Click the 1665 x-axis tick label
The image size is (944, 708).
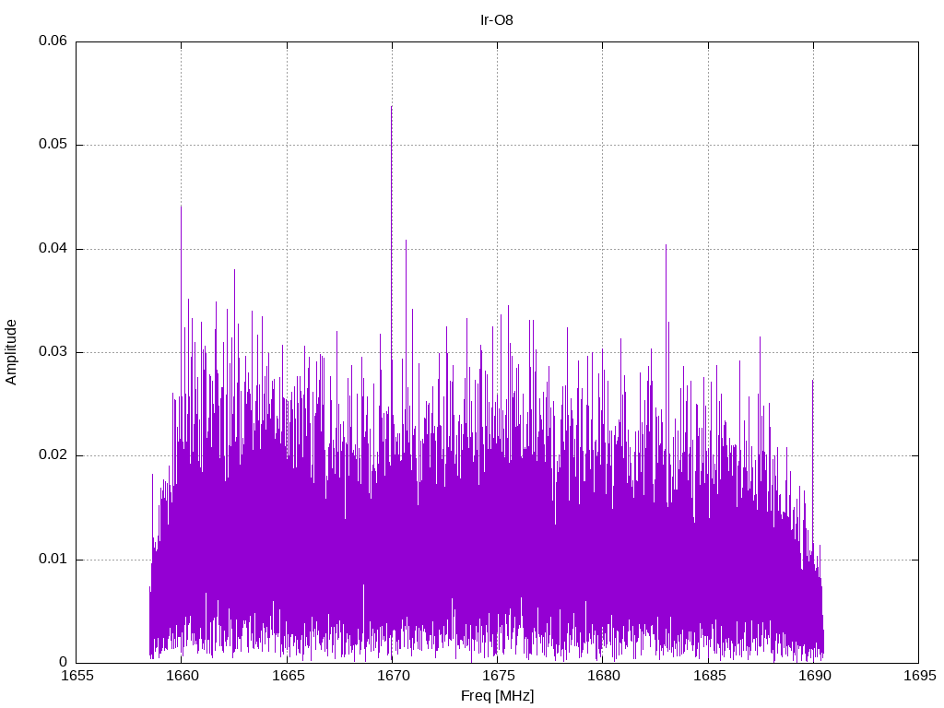tap(289, 676)
